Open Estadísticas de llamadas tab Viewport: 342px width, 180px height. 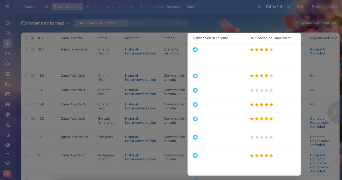161,7
